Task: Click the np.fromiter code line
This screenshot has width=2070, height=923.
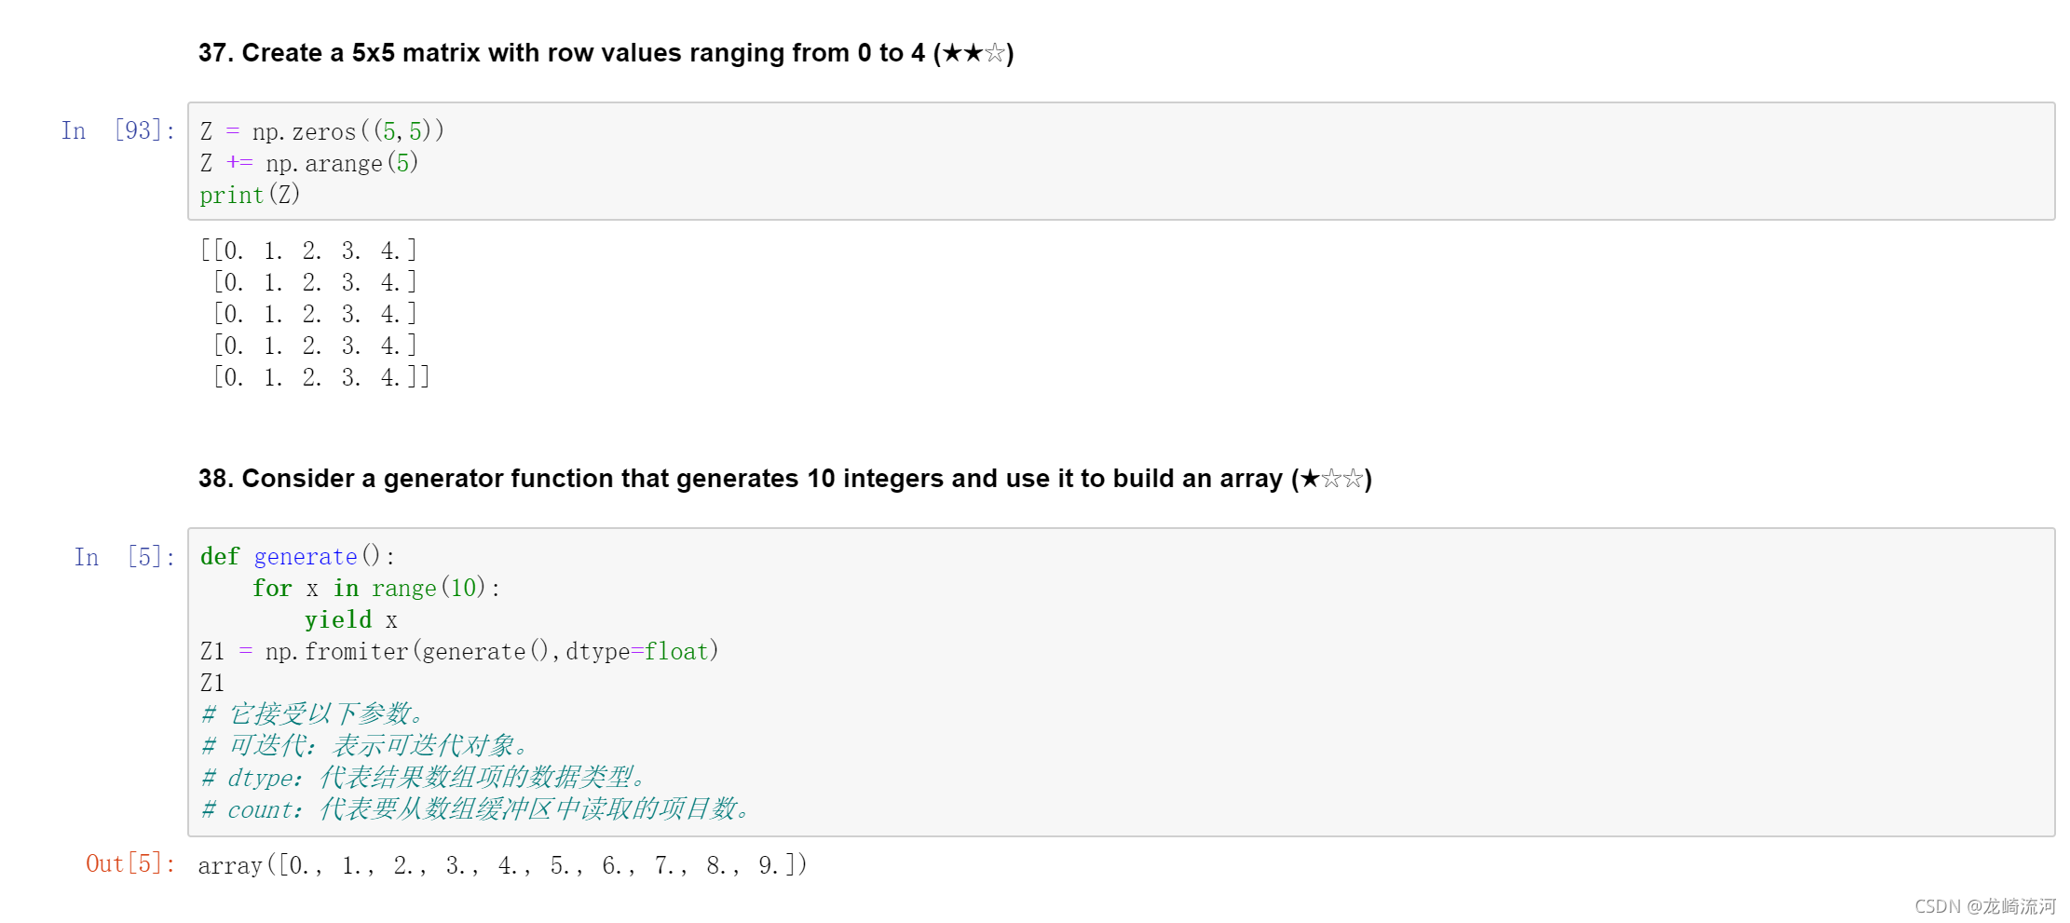Action: (x=459, y=652)
